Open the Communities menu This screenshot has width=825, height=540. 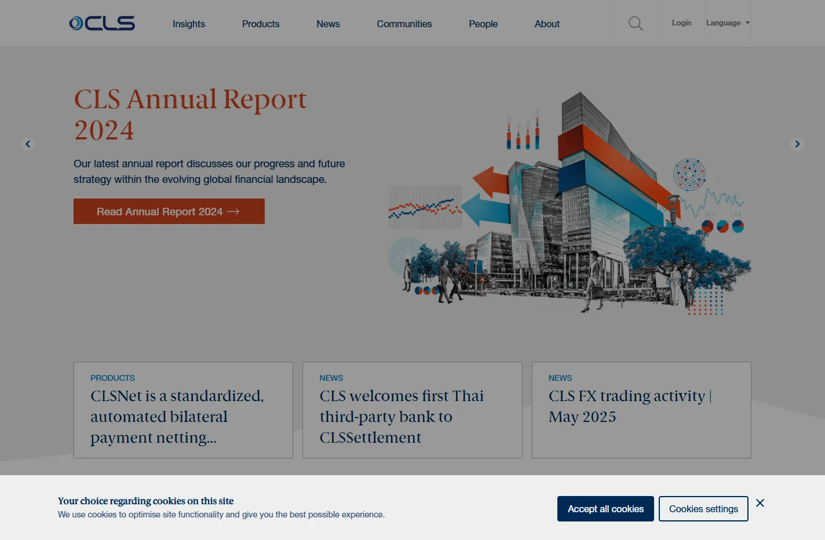tap(404, 24)
